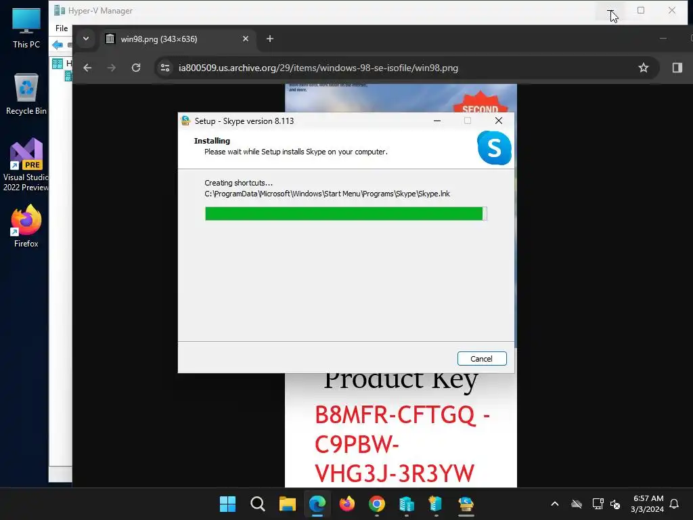Bookmark this page with the star icon
Screen dimensions: 693x520
tap(644, 68)
